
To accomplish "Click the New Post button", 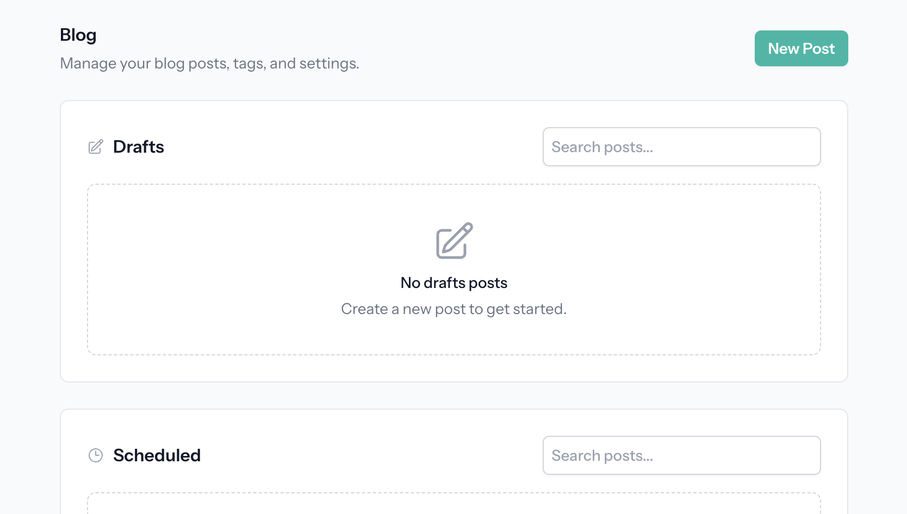I will tap(801, 48).
